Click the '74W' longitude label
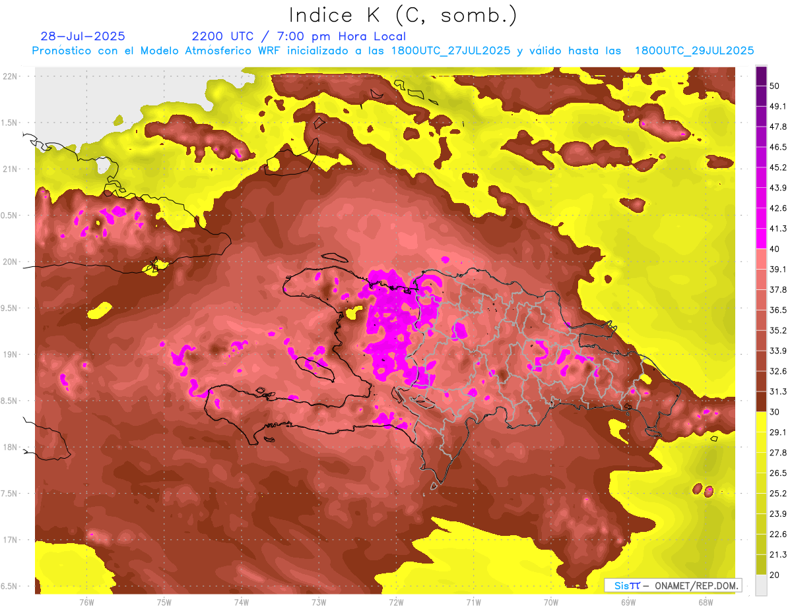The width and height of the screenshot is (792, 611). coord(241,602)
